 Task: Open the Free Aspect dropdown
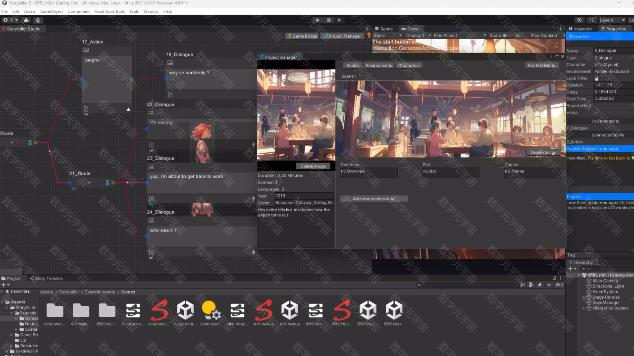[x=459, y=36]
